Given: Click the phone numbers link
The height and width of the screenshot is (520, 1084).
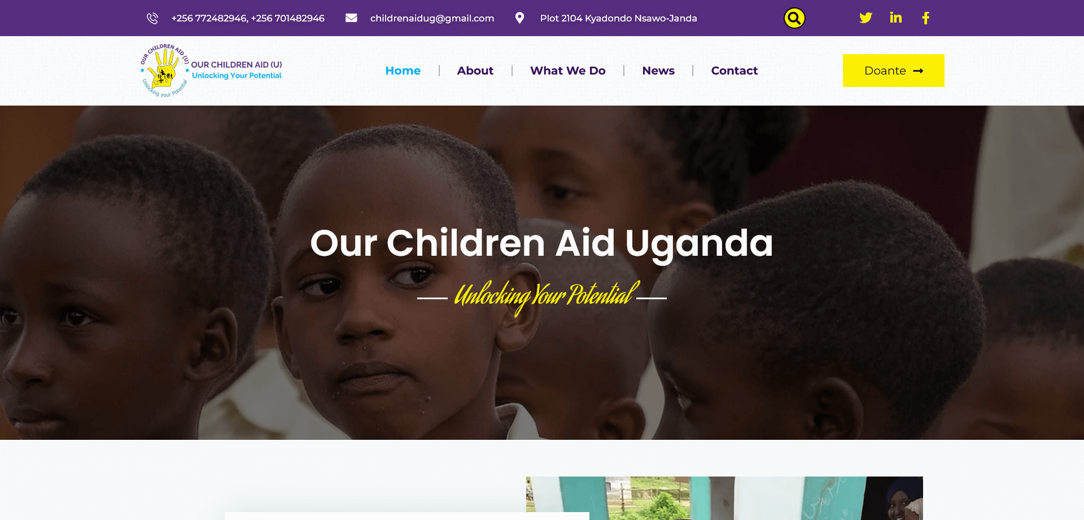Looking at the screenshot, I should click(248, 18).
